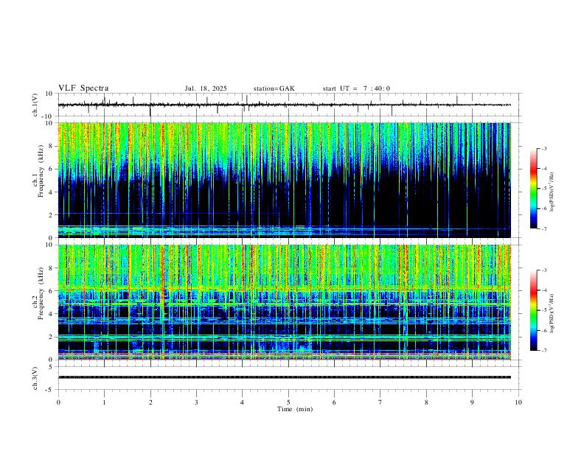Image resolution: width=584 pixels, height=451 pixels.
Task: Click the color scale bar beside ch.1 spectrogram
Action: pyautogui.click(x=533, y=189)
